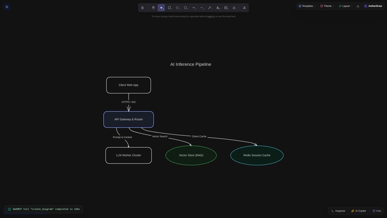Screen dimensions: 387x218
Task: Open the extra shapes tools icon
Action: tap(244, 8)
